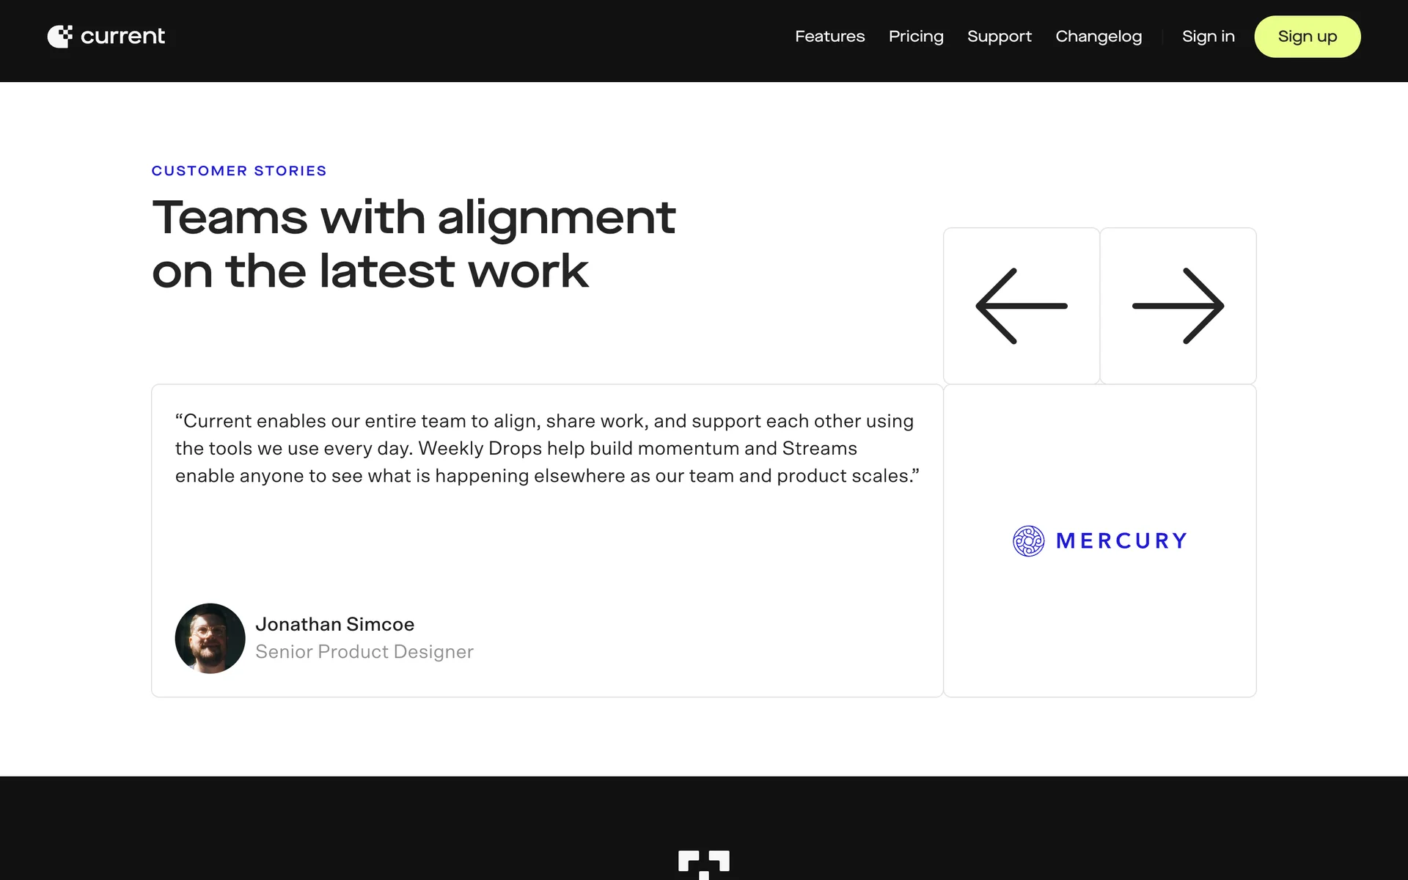Click the Mercury circular logo icon
The image size is (1408, 880).
coord(1028,541)
